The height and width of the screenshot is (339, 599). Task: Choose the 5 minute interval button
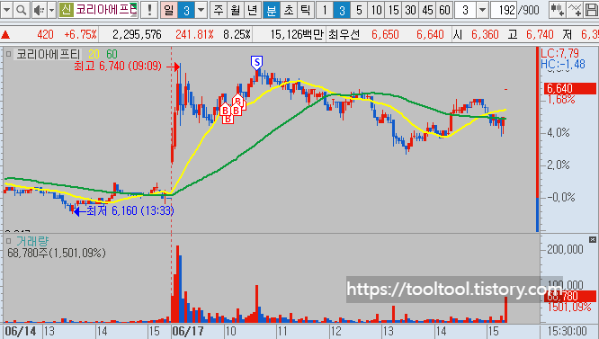point(359,10)
